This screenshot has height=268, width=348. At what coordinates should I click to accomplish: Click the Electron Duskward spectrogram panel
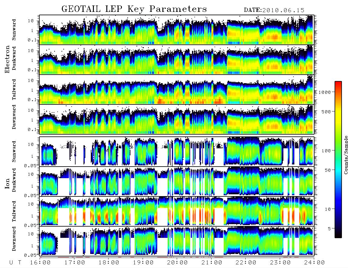[177, 59]
